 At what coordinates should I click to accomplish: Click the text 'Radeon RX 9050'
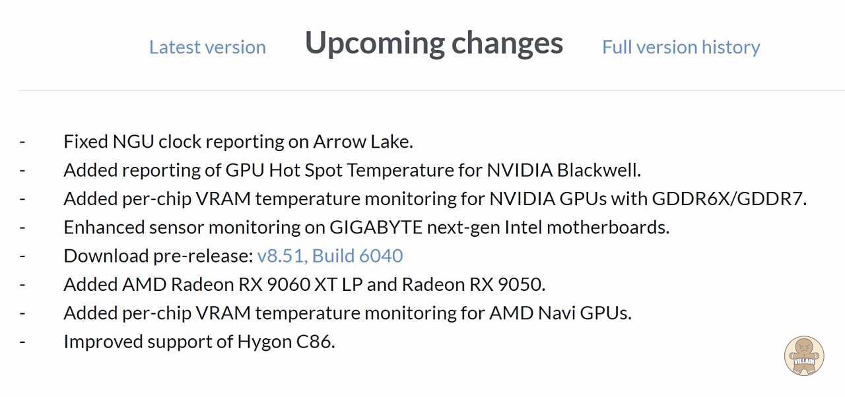473,284
